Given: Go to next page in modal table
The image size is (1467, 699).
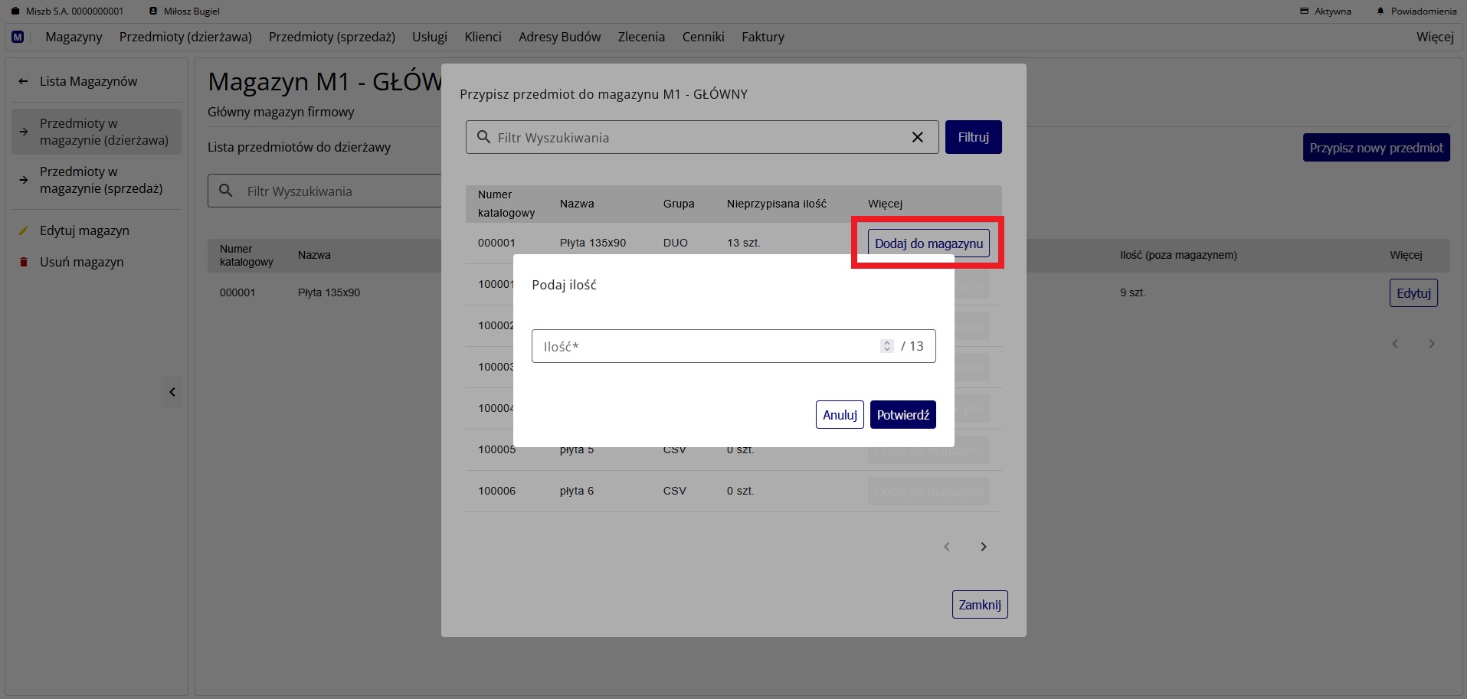Looking at the screenshot, I should [x=984, y=547].
